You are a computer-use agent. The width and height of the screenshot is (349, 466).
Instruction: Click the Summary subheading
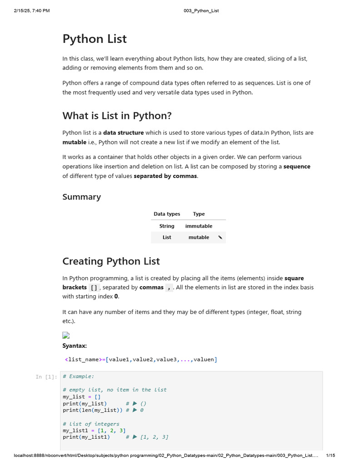click(82, 197)
